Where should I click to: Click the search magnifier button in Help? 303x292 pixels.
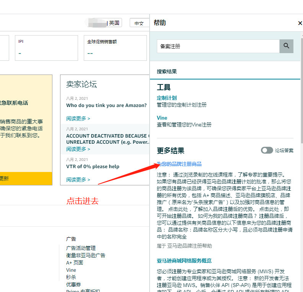tap(287, 46)
